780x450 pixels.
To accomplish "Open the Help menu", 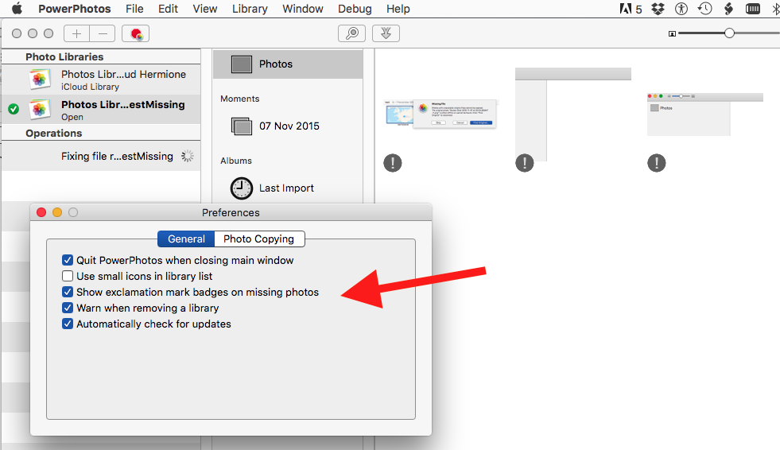I will [398, 9].
